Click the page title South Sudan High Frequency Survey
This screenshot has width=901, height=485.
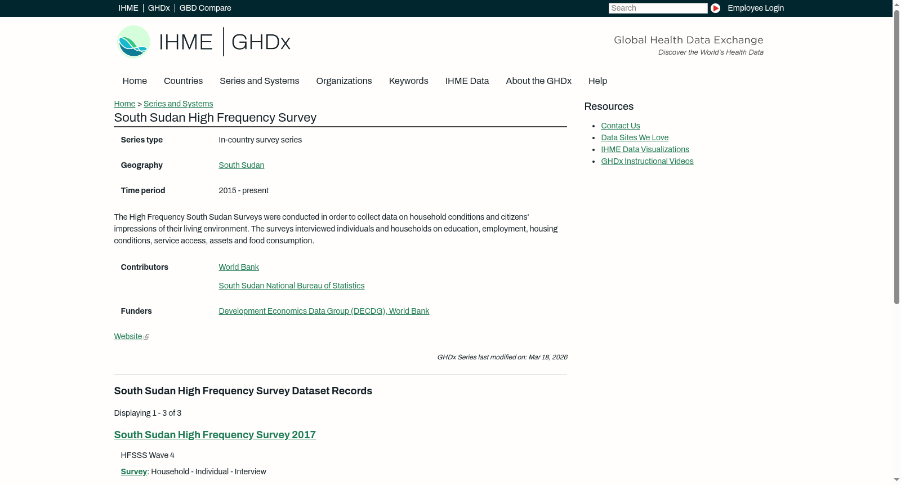point(215,118)
